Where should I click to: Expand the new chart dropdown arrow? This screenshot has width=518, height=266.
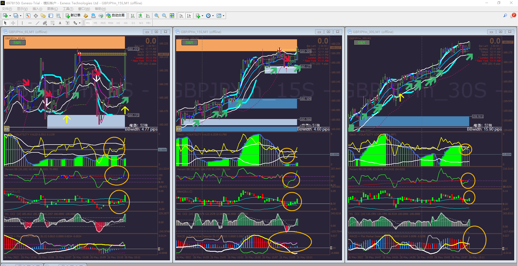(x=10, y=16)
